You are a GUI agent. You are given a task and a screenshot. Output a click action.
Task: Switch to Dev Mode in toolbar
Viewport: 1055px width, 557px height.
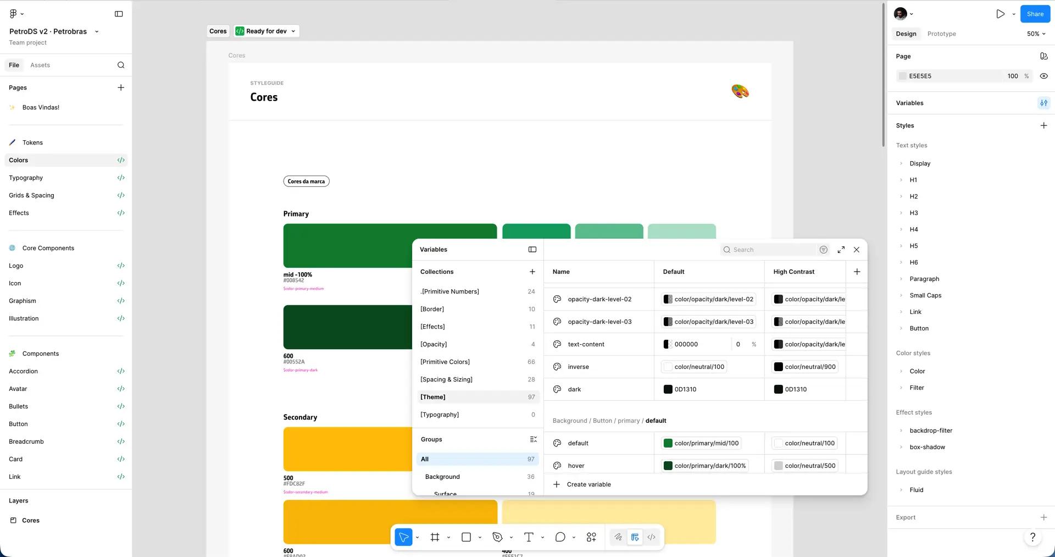[651, 537]
